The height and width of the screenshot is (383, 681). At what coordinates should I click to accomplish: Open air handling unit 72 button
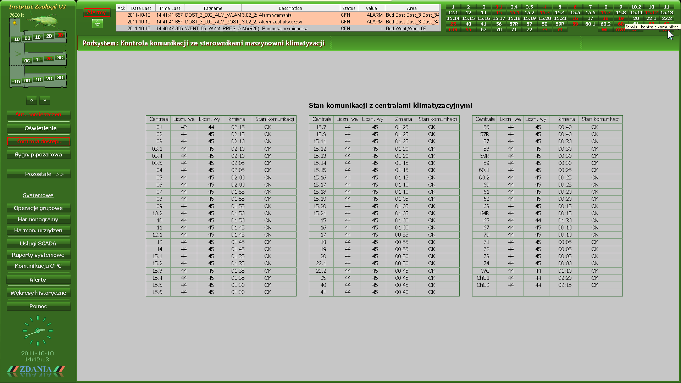coord(529,30)
